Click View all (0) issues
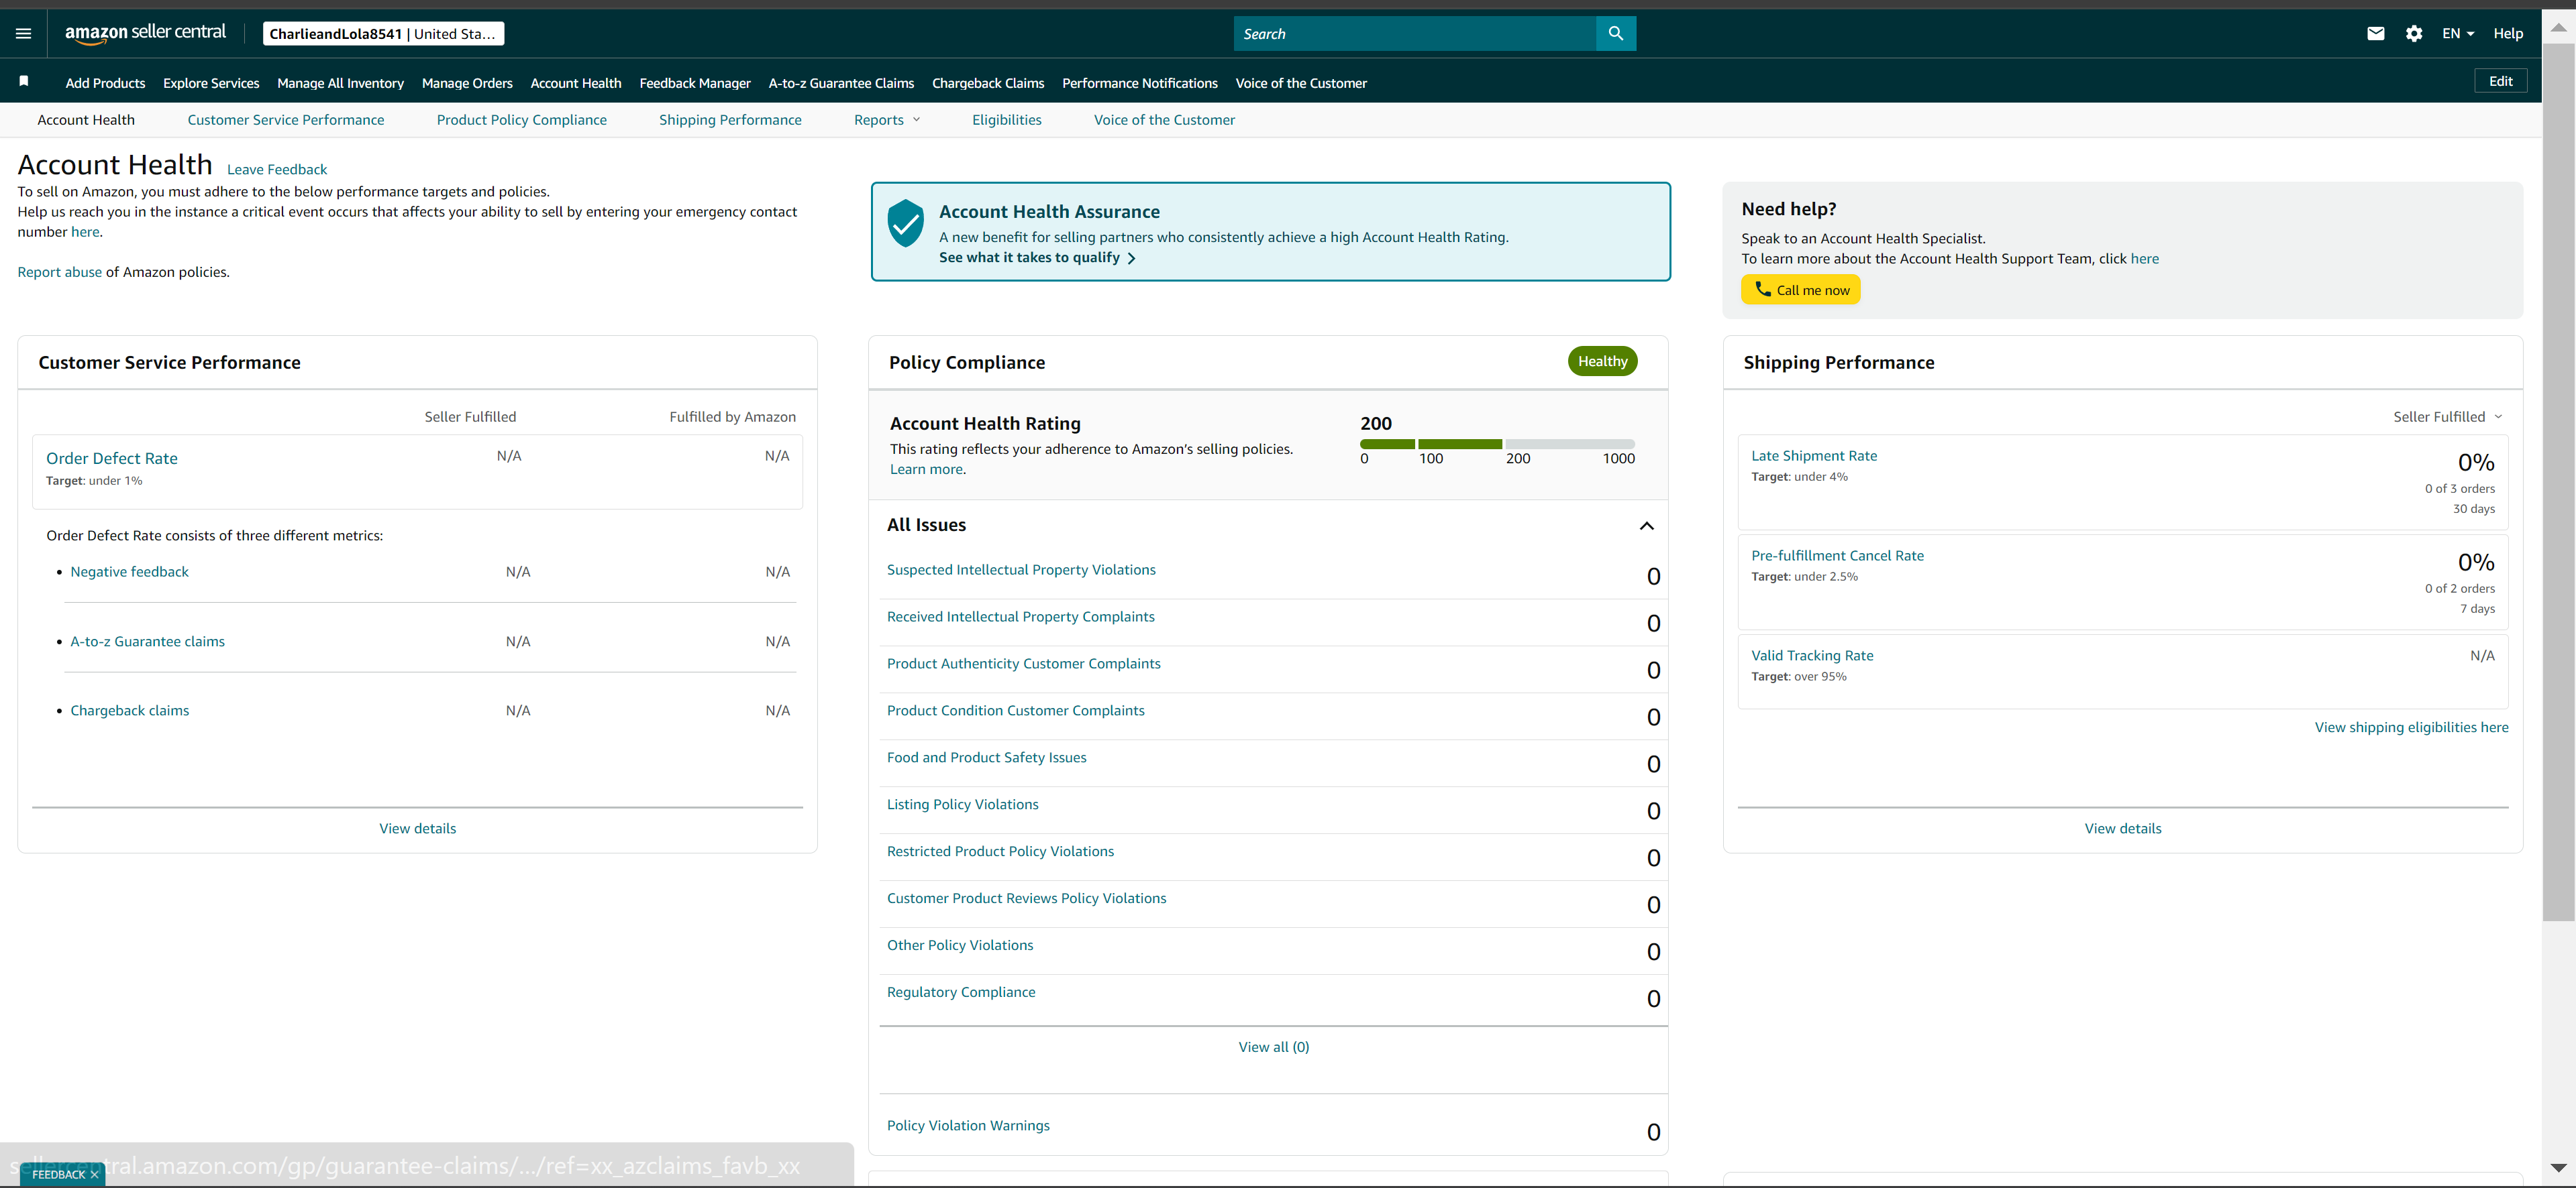 click(1273, 1047)
